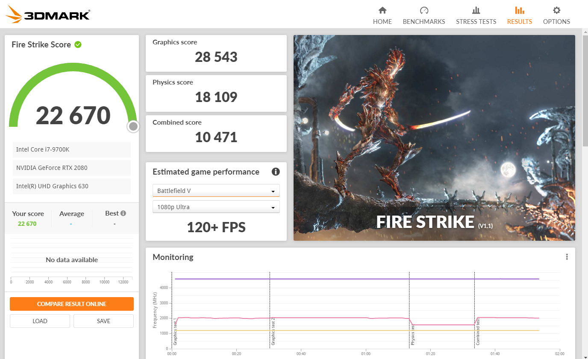Click the NVIDIA GeForce RTX 2080 entry

click(72, 168)
